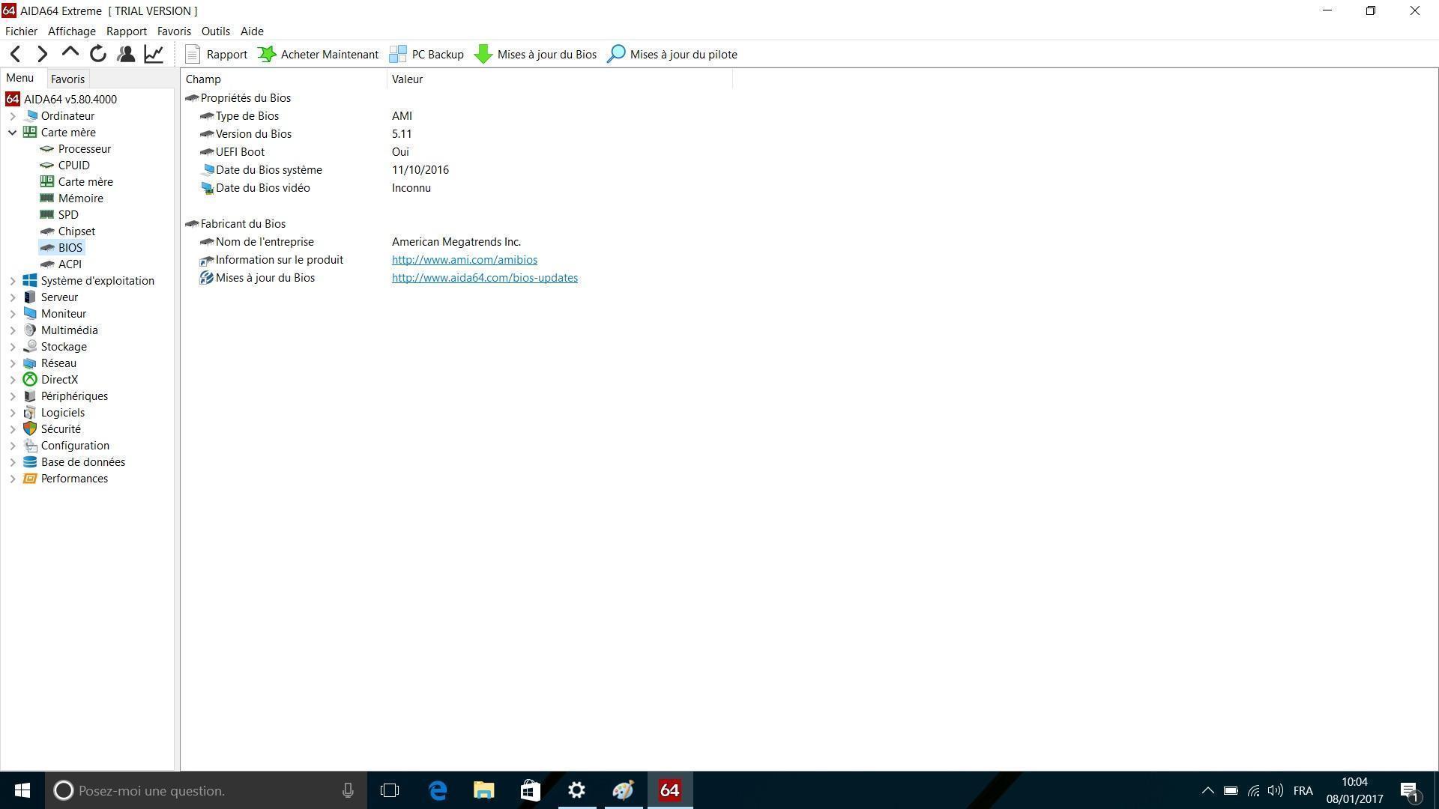Open the ami.com/amibios link
The width and height of the screenshot is (1439, 809).
pos(464,260)
